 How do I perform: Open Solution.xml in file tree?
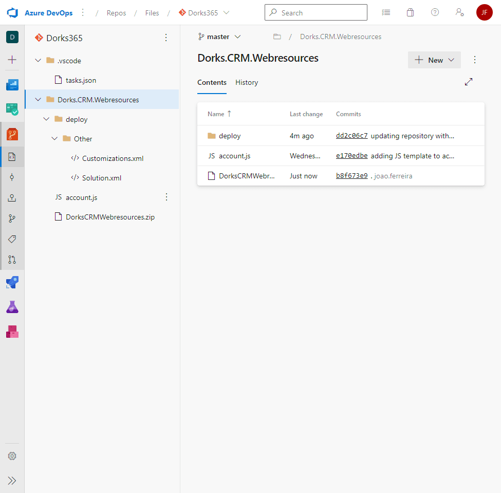pos(102,178)
